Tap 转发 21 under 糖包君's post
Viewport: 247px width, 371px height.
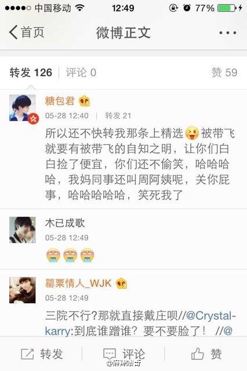[118, 116]
